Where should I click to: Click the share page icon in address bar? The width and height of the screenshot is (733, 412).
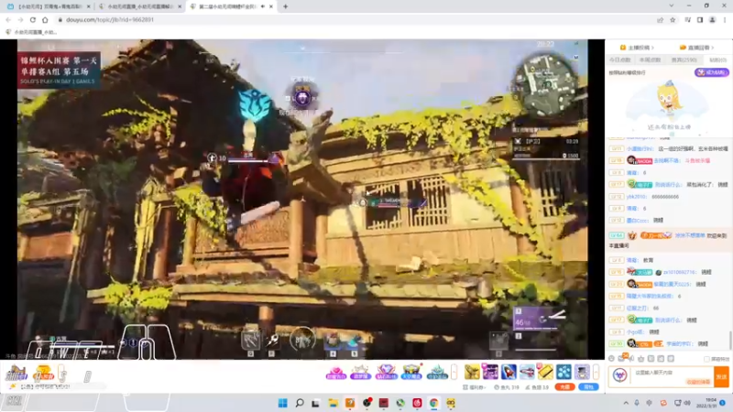click(x=660, y=19)
